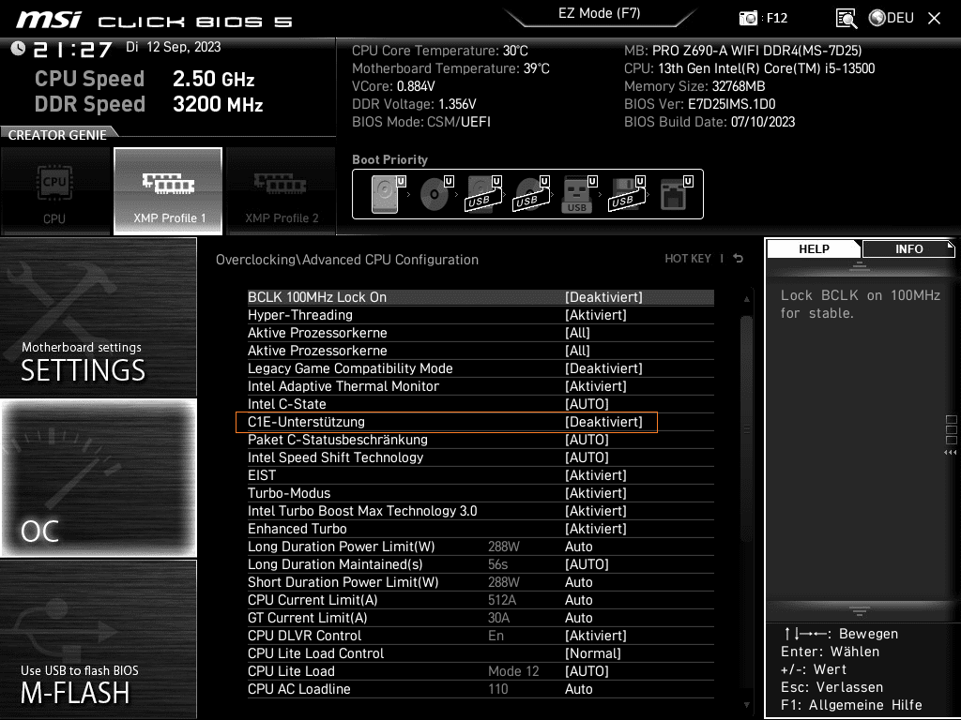961x720 pixels.
Task: Click the back arrow next to HOT KEY
Action: tap(738, 259)
